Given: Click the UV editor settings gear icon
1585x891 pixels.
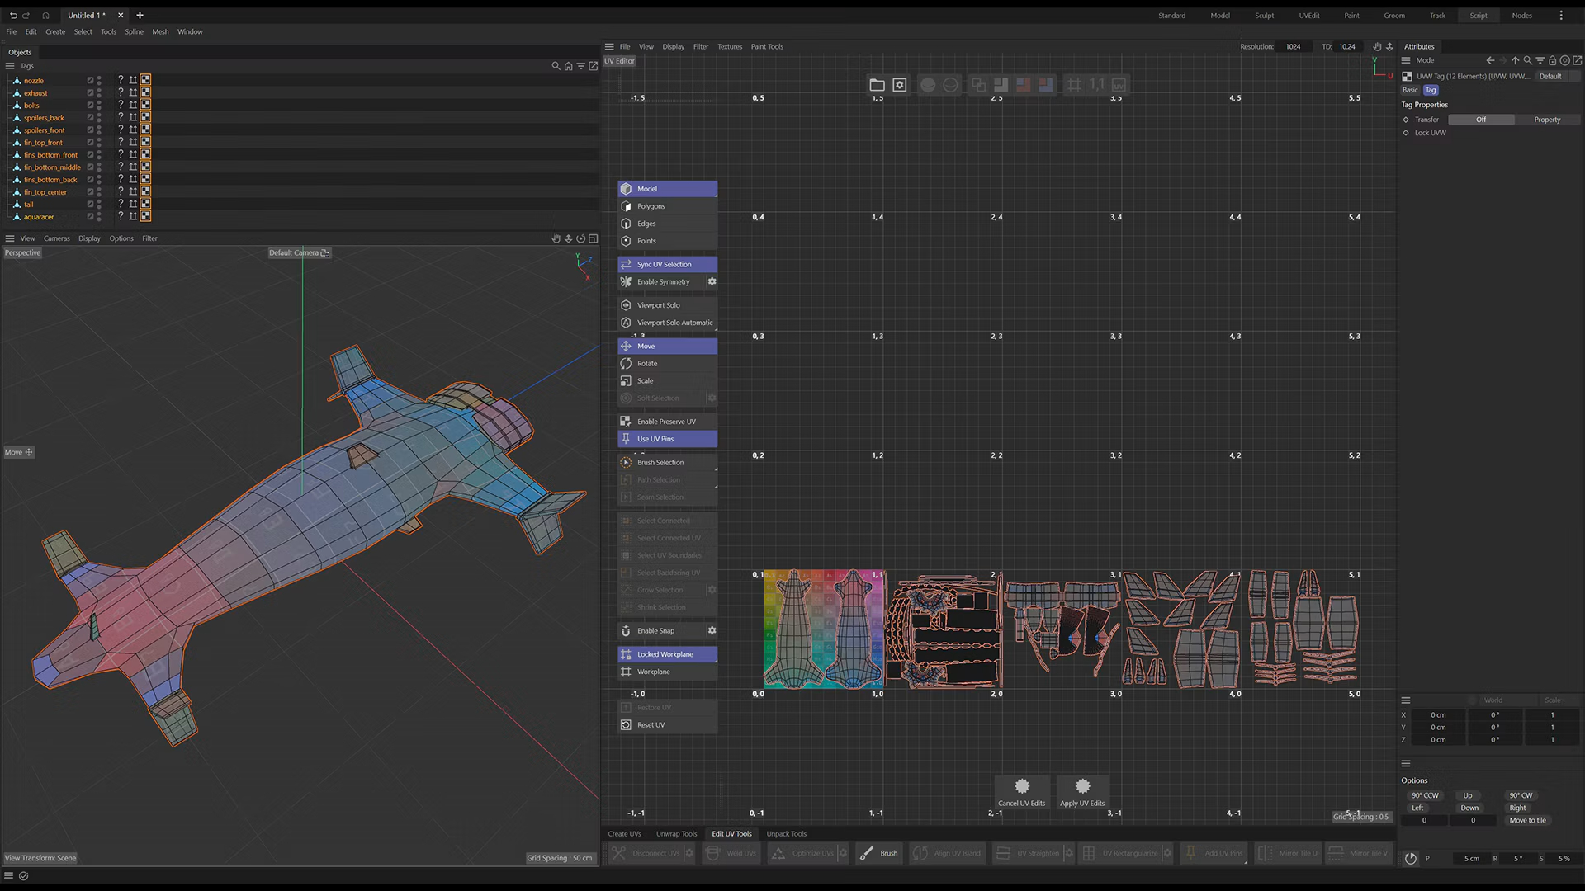Looking at the screenshot, I should 900,85.
